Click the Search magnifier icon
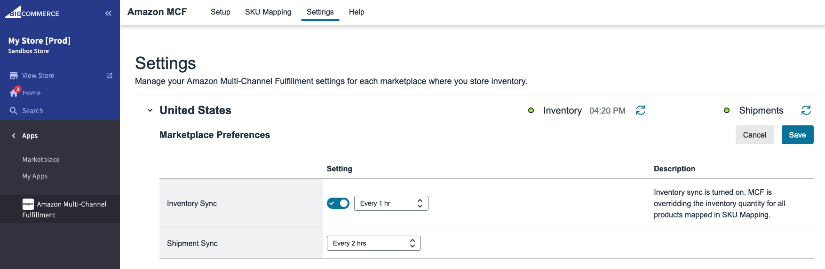825x269 pixels. 14,111
